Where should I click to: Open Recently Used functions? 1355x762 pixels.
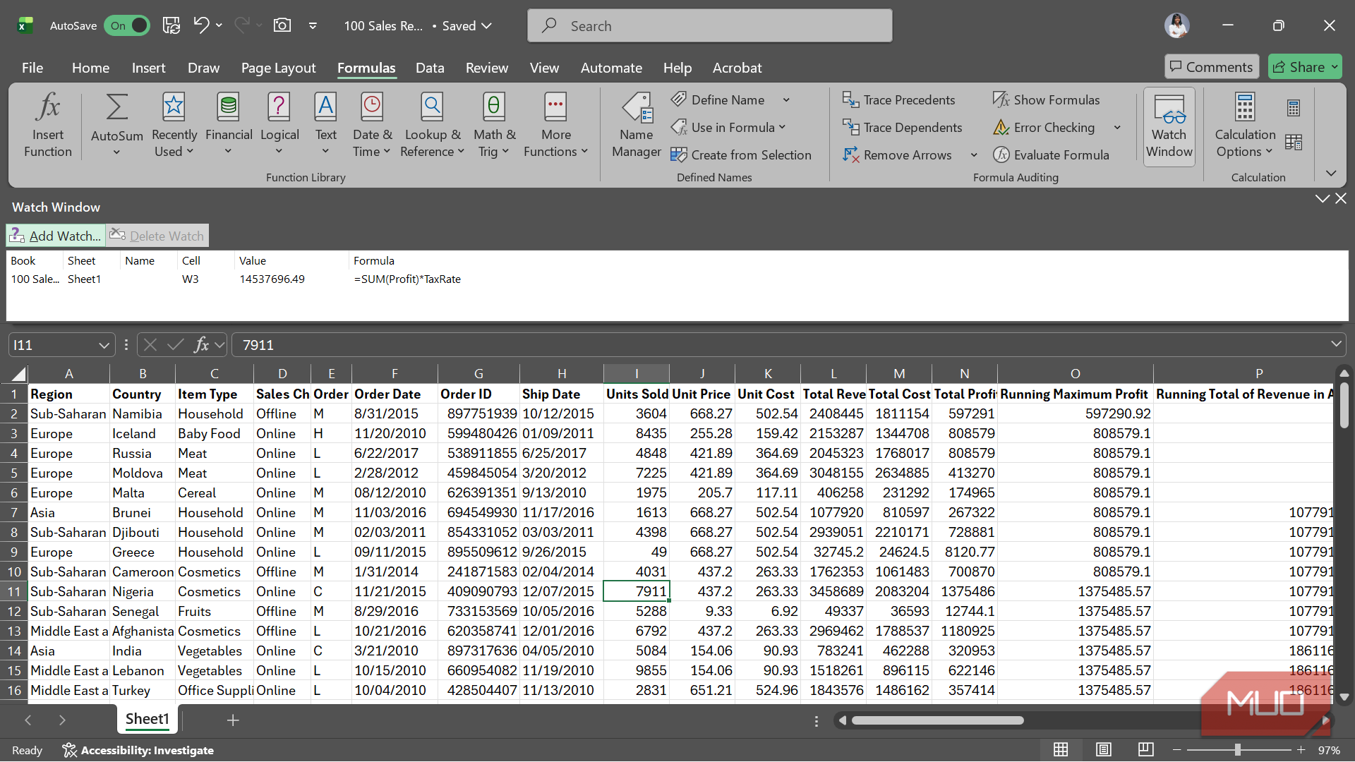click(x=174, y=126)
